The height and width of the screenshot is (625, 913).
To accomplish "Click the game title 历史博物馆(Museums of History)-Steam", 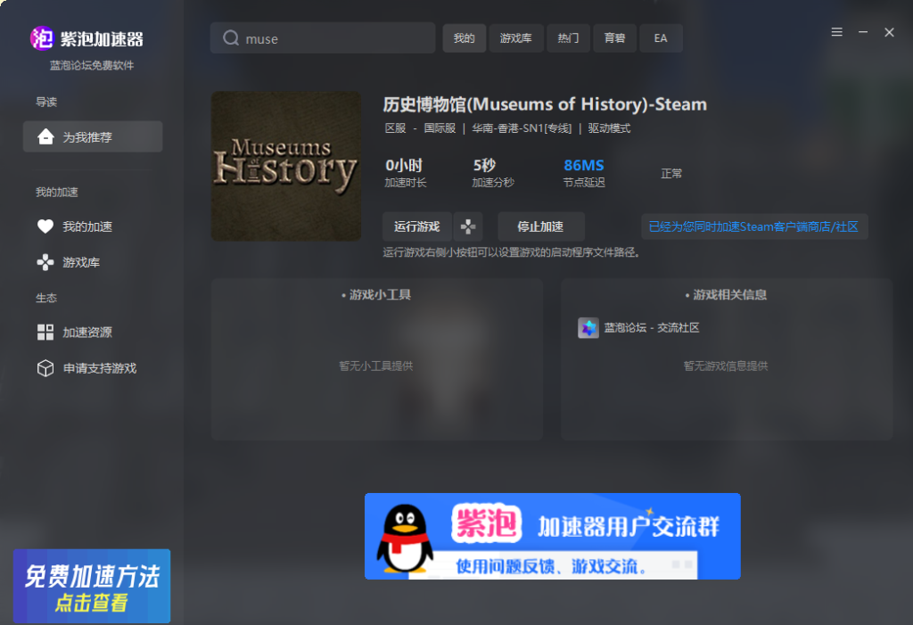I will click(545, 104).
